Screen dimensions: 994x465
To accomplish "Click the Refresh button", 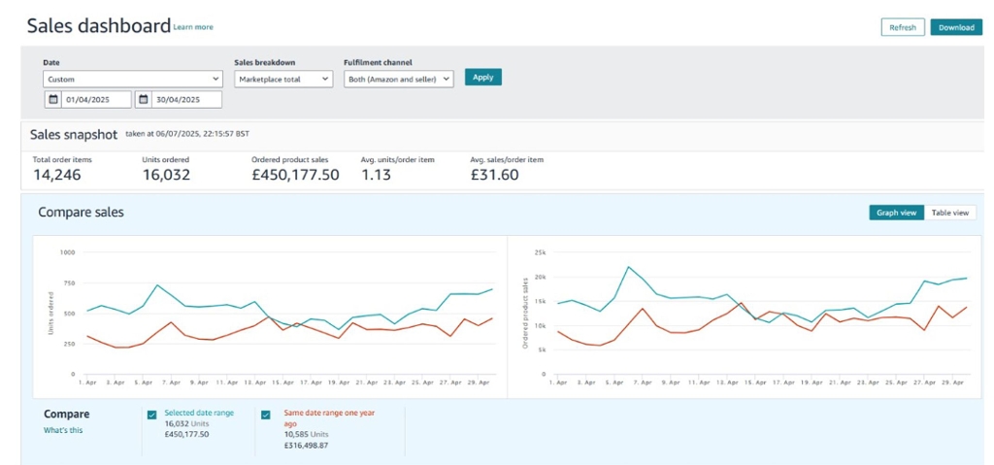I will [903, 27].
